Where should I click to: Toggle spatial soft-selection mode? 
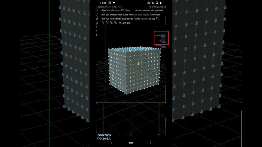[140, 15]
